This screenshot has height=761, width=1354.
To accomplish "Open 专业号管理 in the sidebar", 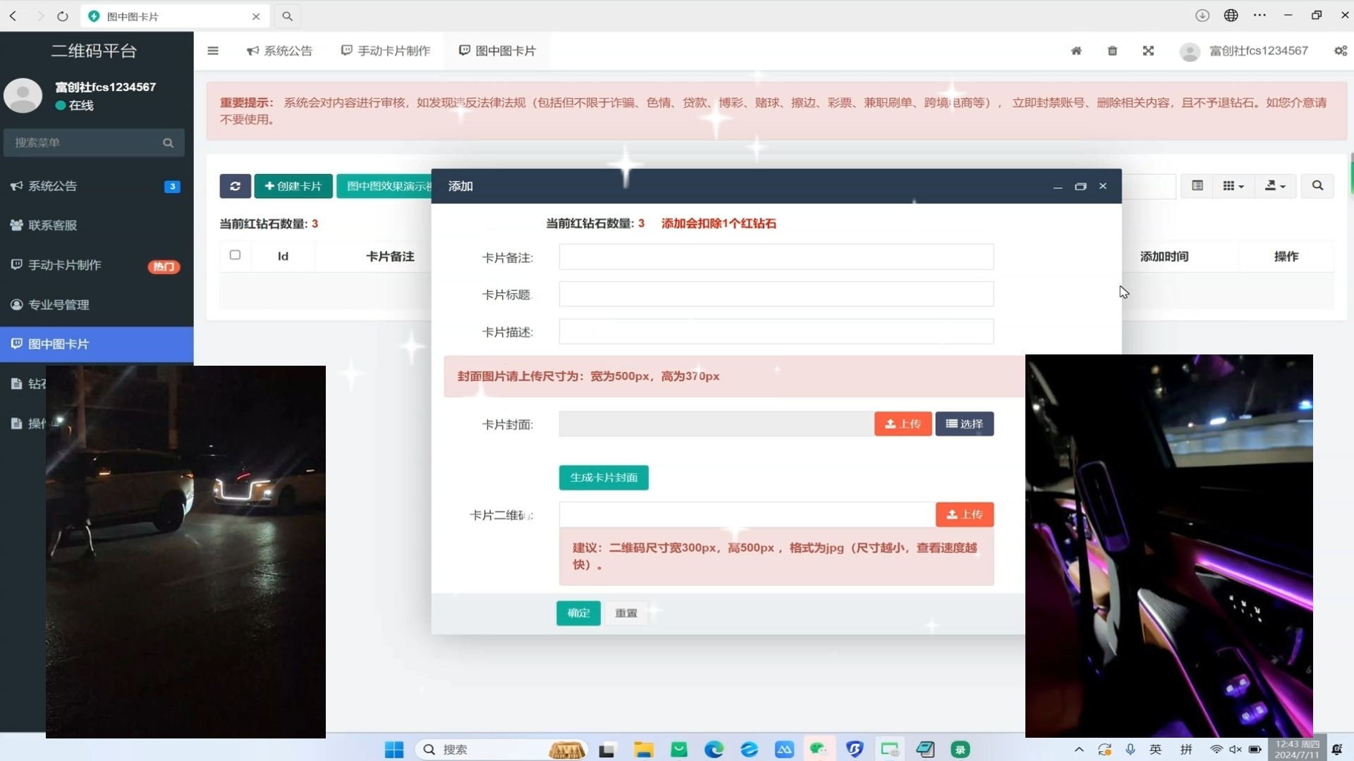I will click(59, 304).
